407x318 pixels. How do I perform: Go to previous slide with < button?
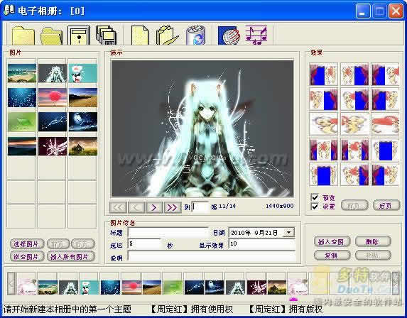pos(136,207)
